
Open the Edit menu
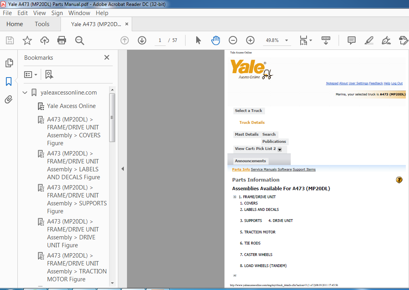point(23,13)
